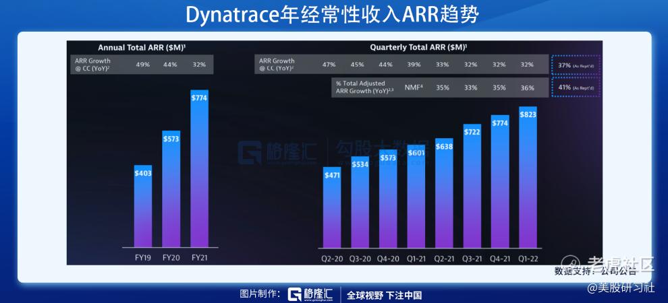This screenshot has height=303, width=668.
Task: Select the 32% growth value above FY21
Action: click(199, 65)
